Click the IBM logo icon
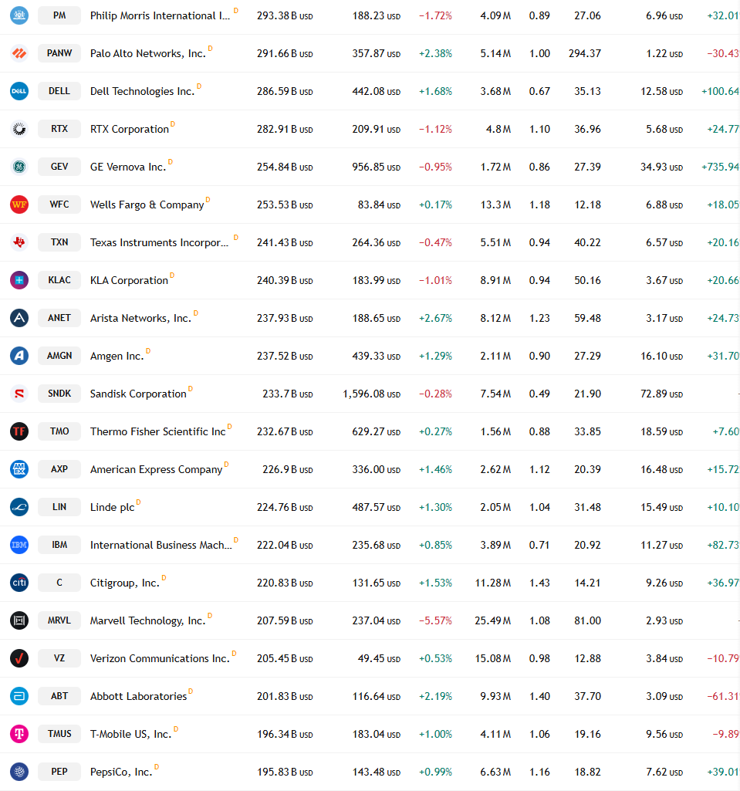The image size is (740, 791). pos(19,546)
